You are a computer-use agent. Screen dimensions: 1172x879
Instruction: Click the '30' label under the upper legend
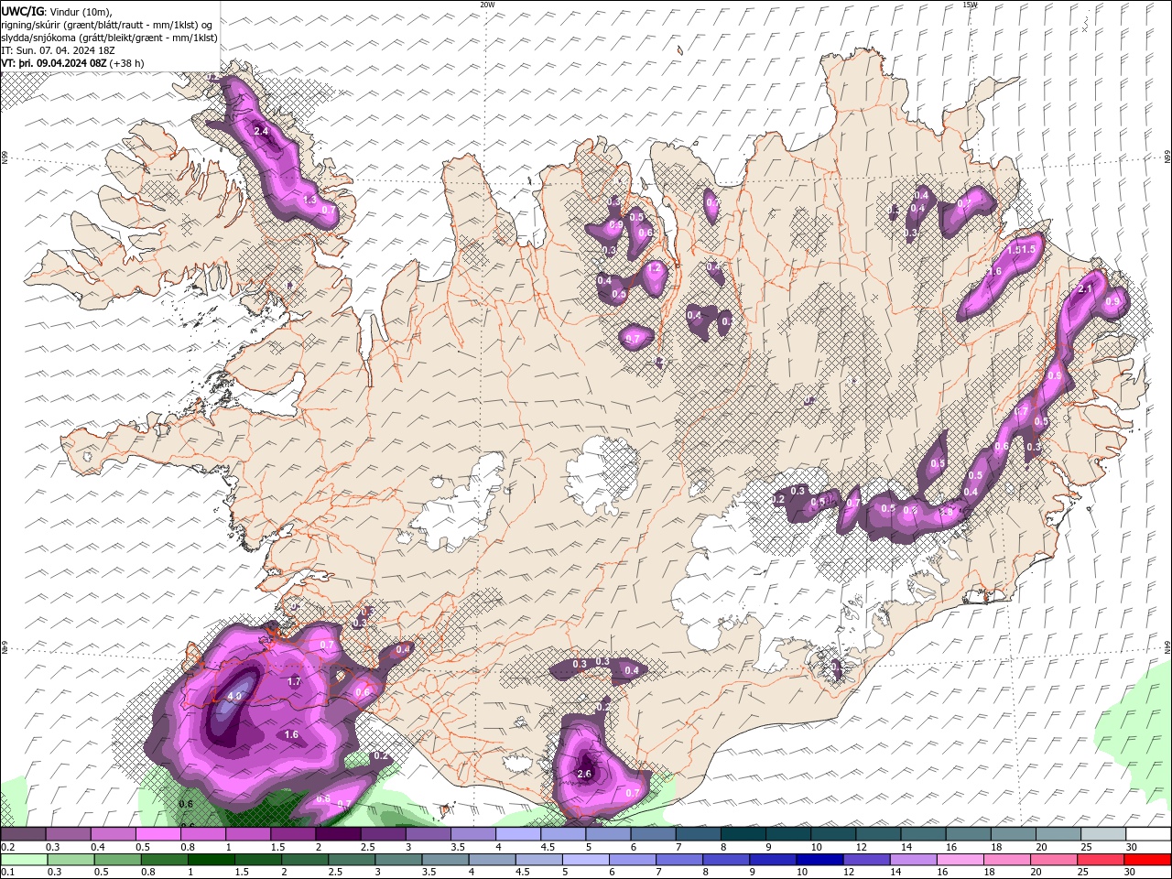1132,847
